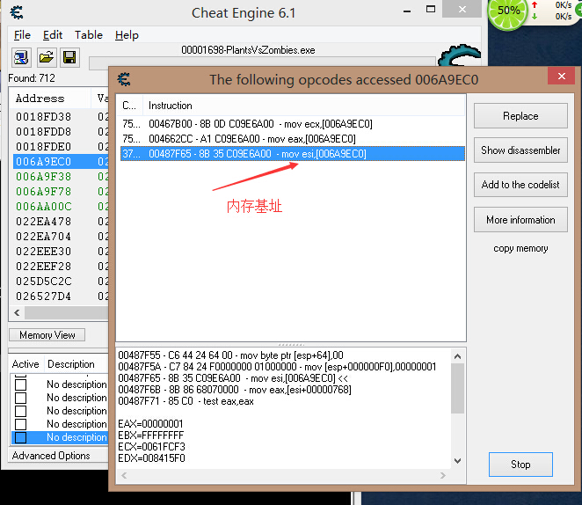This screenshot has width=582, height=505.
Task: Click the open file folder icon
Action: click(46, 57)
